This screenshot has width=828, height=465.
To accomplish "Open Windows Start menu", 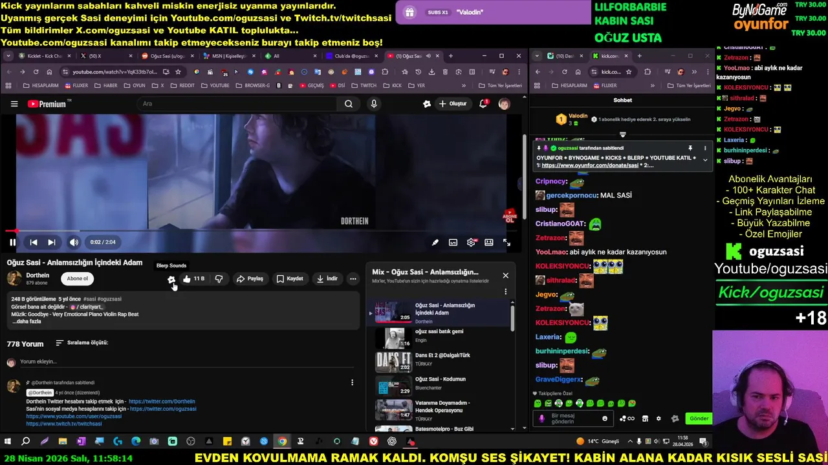I will pos(8,442).
